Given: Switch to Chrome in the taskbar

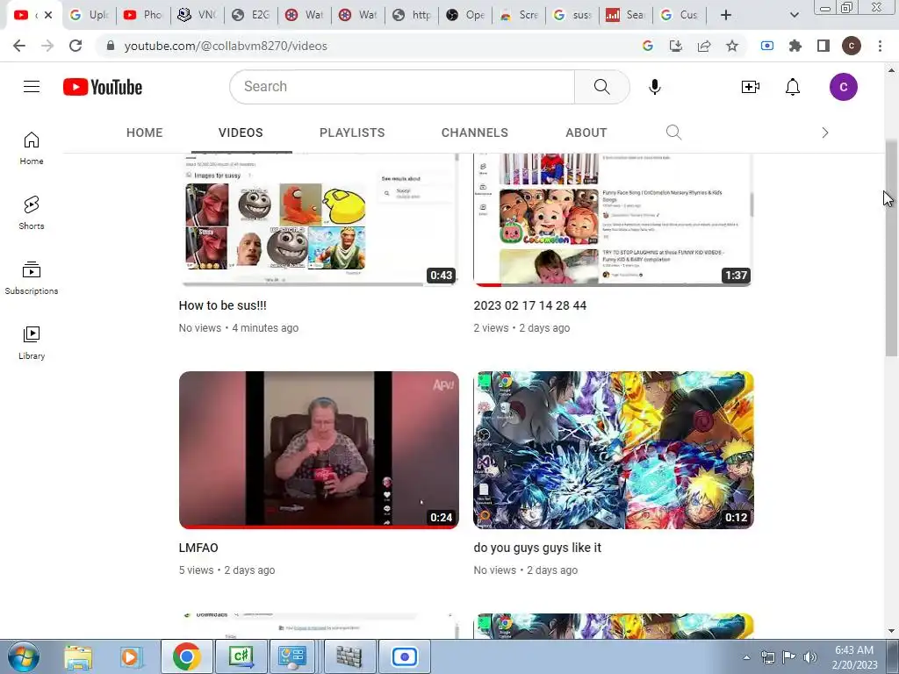Looking at the screenshot, I should [x=186, y=656].
